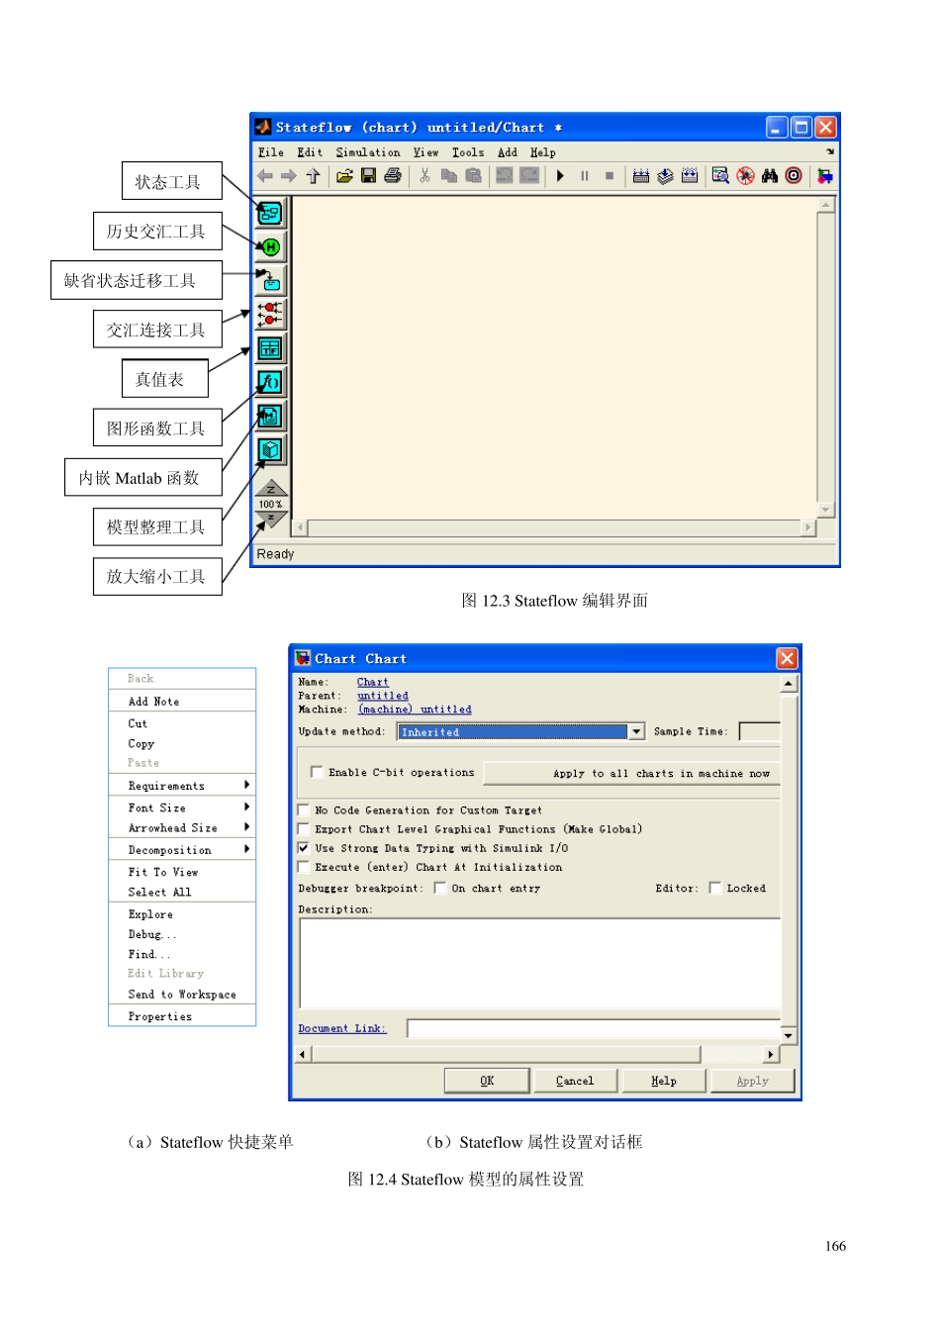Select the State tool in Stateflow palette

(x=270, y=213)
